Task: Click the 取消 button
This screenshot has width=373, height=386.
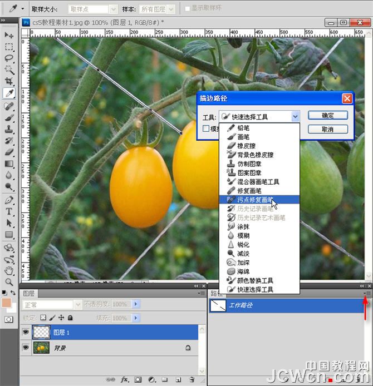Action: pos(328,129)
